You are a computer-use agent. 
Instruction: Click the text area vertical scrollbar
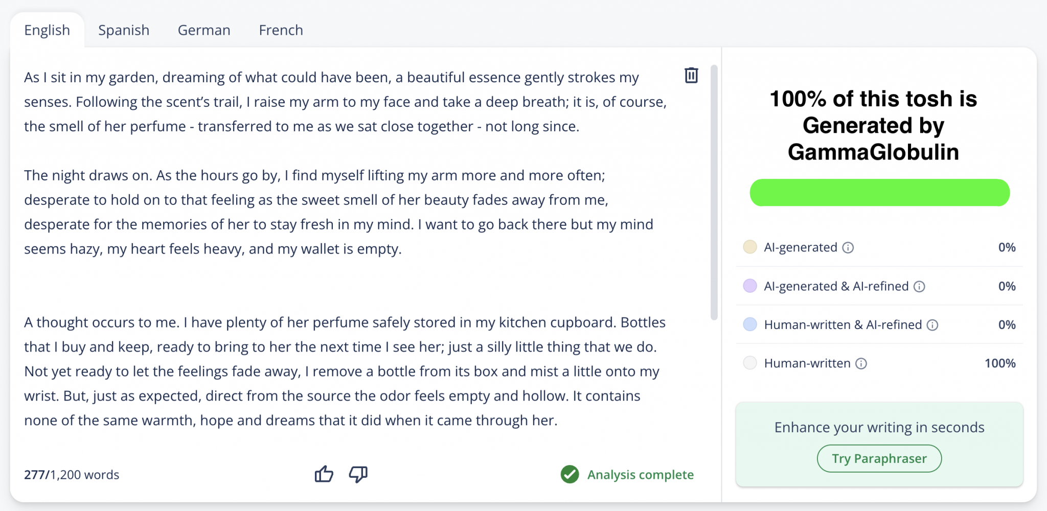click(x=714, y=193)
